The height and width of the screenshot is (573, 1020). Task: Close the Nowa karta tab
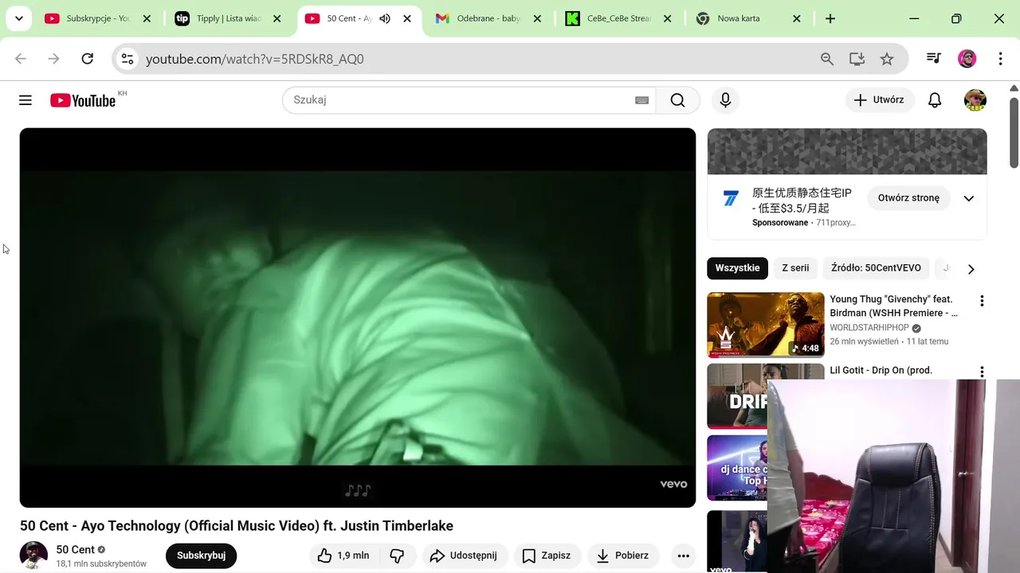[797, 18]
